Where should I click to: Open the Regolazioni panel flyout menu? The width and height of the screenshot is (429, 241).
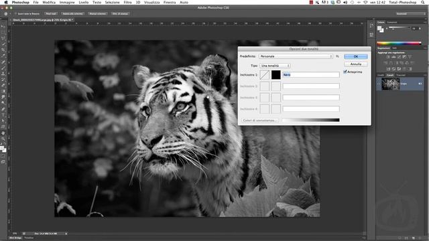pyautogui.click(x=425, y=48)
